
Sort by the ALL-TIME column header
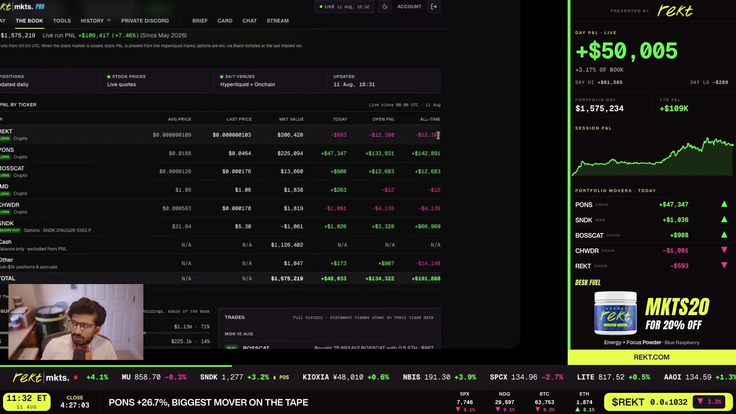430,119
